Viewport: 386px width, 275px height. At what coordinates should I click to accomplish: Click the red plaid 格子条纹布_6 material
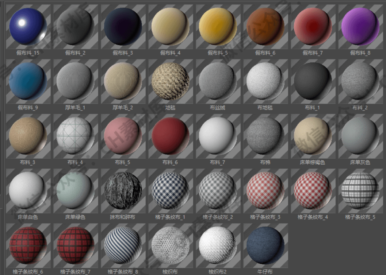(28, 245)
